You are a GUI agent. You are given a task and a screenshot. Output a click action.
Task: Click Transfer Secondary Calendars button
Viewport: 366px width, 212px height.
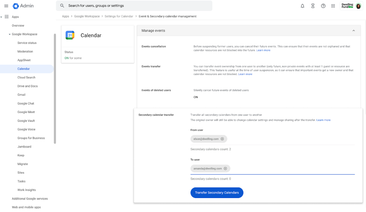(x=217, y=193)
